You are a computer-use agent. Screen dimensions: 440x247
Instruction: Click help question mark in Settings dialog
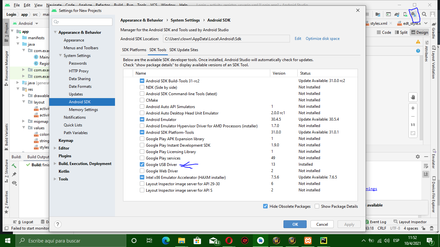[58, 224]
